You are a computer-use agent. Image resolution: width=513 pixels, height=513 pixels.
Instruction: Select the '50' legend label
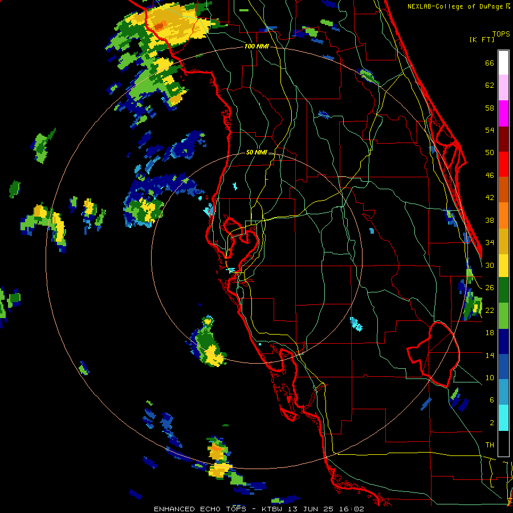coord(490,153)
